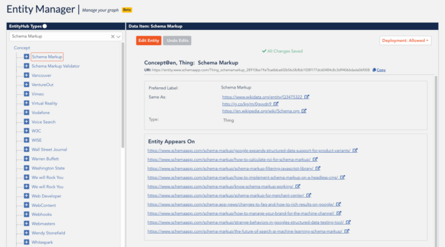Expand the Vodafone tree node
Image resolution: width=445 pixels, height=247 pixels.
coord(26,113)
